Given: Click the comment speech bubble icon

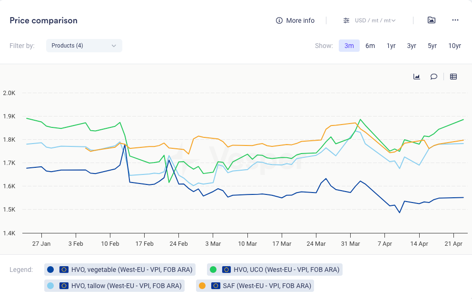Looking at the screenshot, I should pyautogui.click(x=434, y=77).
